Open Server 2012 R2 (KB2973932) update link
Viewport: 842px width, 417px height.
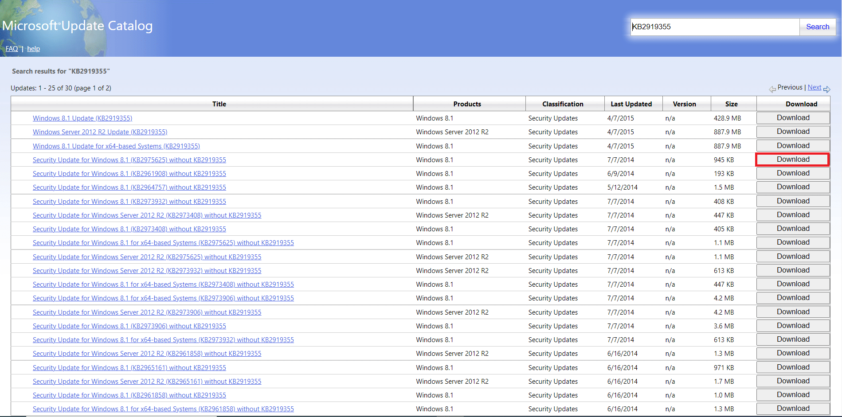coord(147,271)
